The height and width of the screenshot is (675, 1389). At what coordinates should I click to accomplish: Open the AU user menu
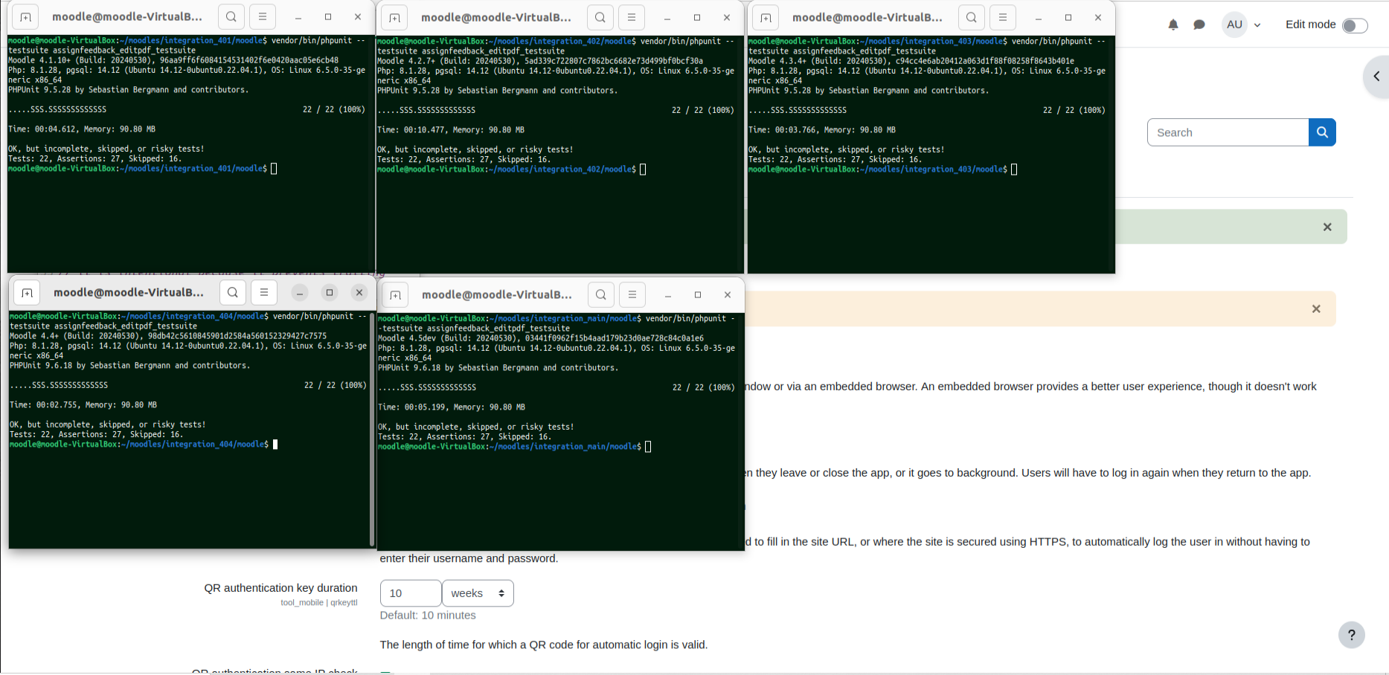click(x=1242, y=25)
